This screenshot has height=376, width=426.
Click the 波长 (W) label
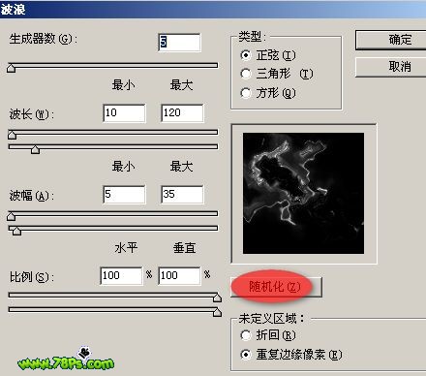(32, 114)
